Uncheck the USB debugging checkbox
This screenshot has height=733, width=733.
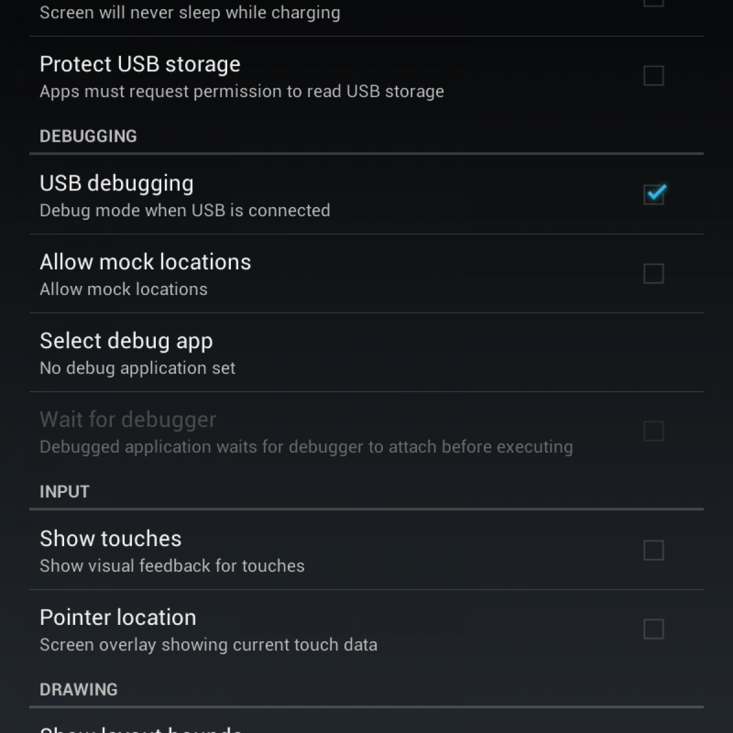pos(654,194)
